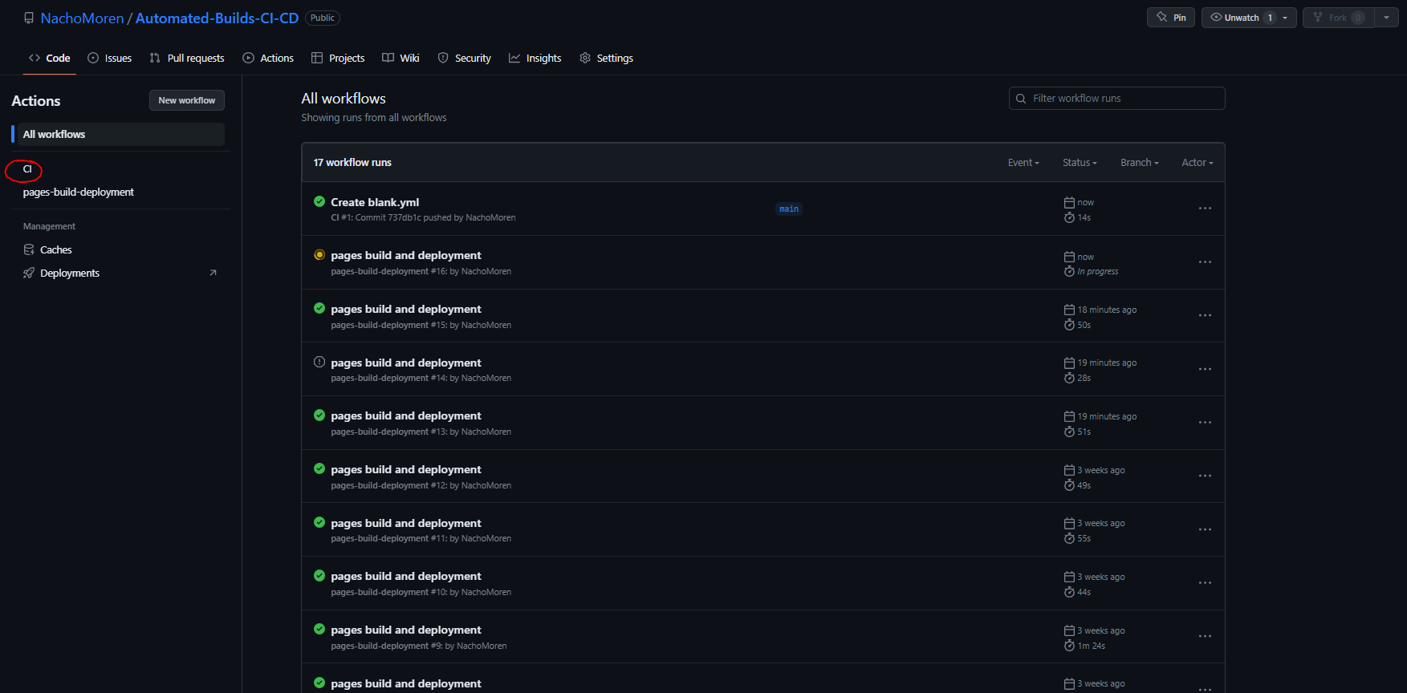Open the Automated-Builds-CI-CD repository link

[217, 18]
